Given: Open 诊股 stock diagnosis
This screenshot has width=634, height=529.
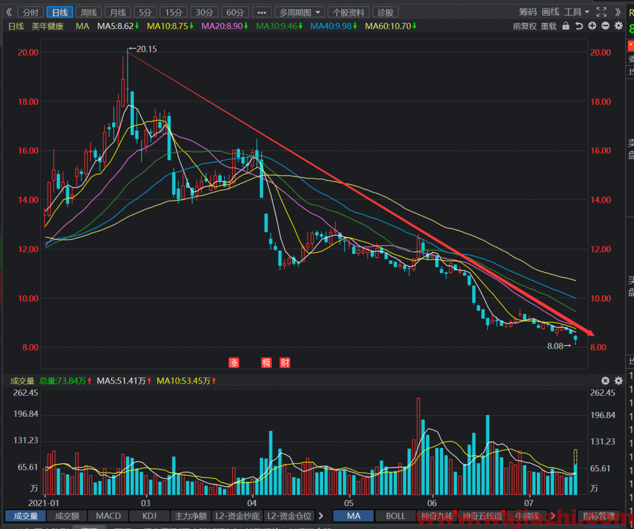Looking at the screenshot, I should pyautogui.click(x=385, y=12).
